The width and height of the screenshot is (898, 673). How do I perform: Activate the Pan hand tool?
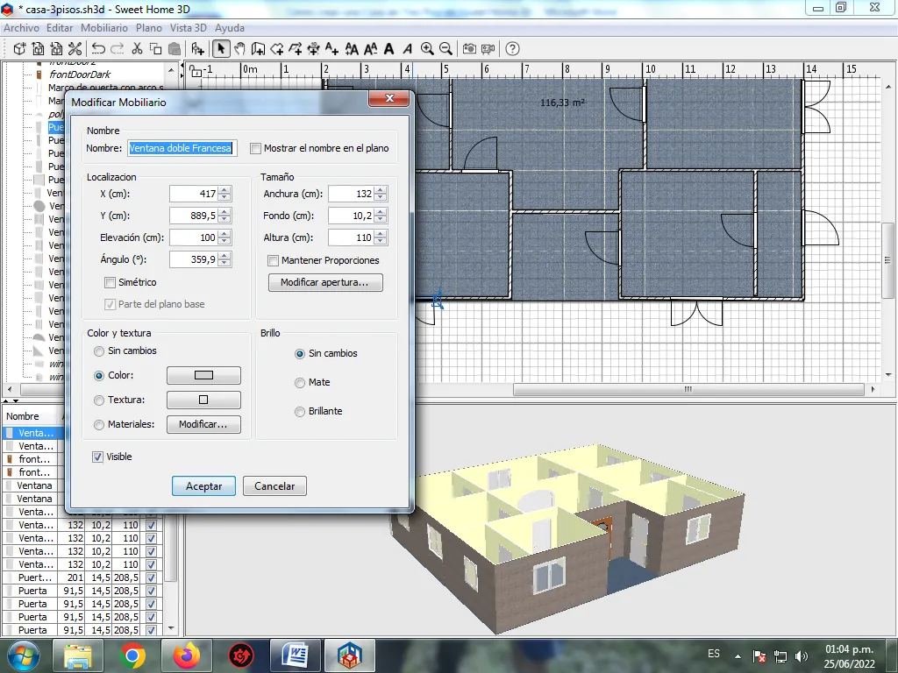click(x=239, y=49)
